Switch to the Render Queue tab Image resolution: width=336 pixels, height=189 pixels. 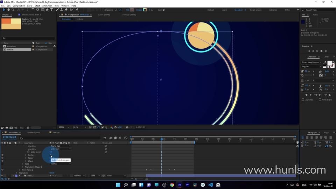click(34, 133)
